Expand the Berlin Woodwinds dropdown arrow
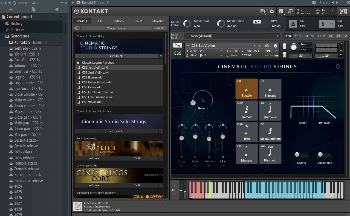The image size is (350, 216). [161, 158]
